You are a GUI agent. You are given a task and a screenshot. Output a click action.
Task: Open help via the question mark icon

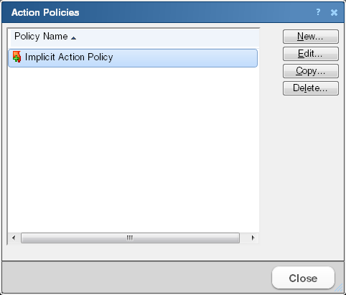point(318,12)
